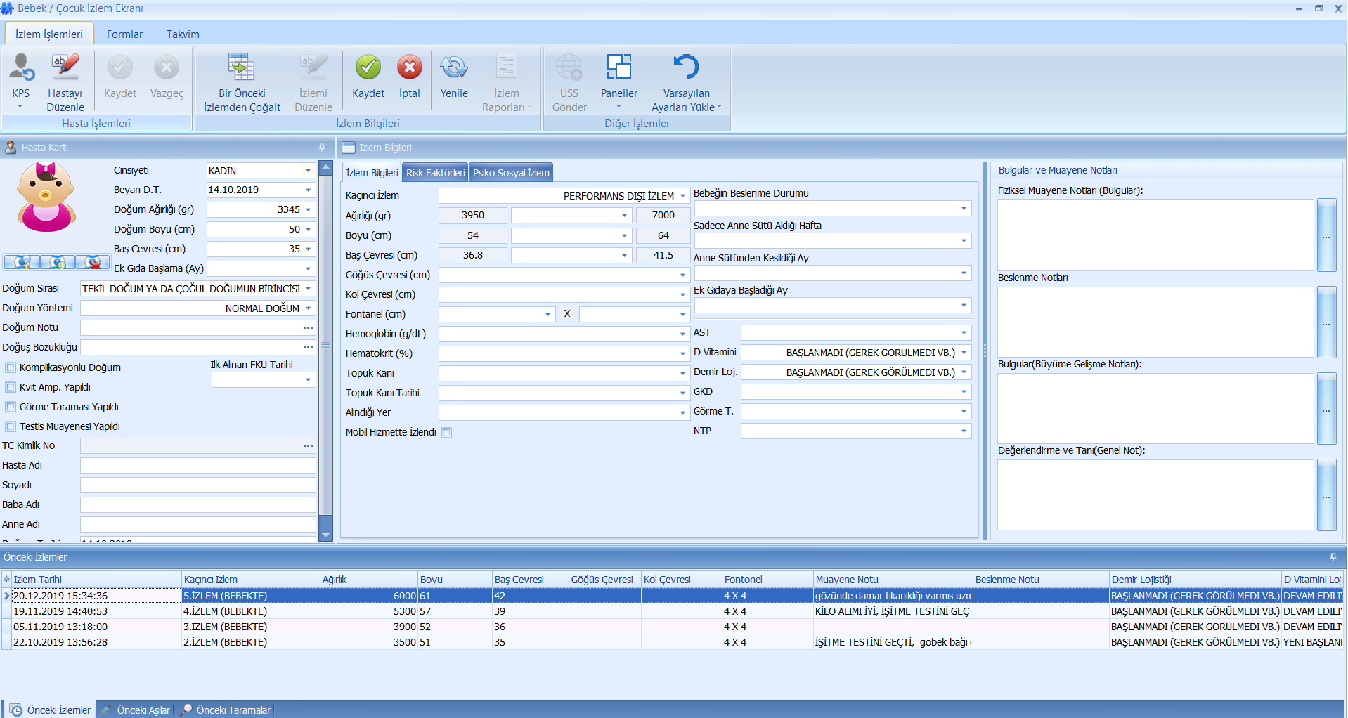Click the KPS icon in ribbon
The image size is (1348, 718).
pos(21,68)
